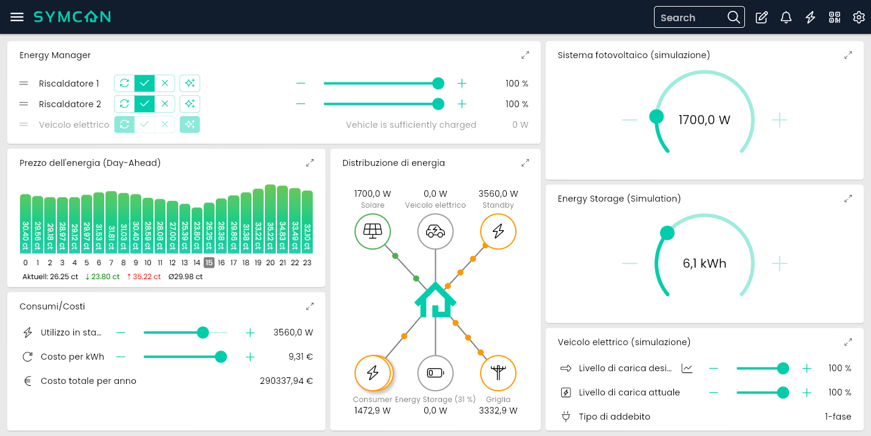Click in the Search field
Image resolution: width=871 pixels, height=436 pixels.
click(692, 18)
